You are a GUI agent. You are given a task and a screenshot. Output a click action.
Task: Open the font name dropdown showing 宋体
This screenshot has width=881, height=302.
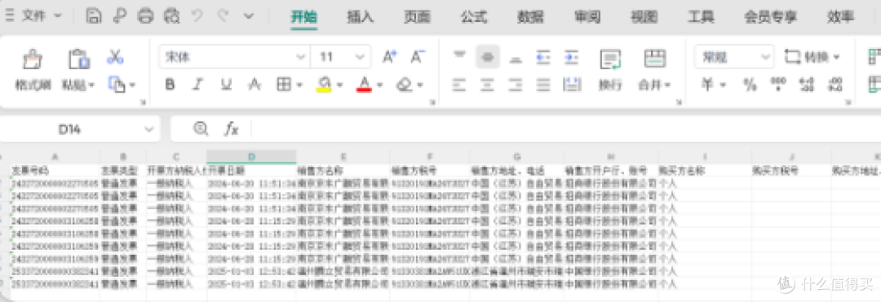point(300,57)
